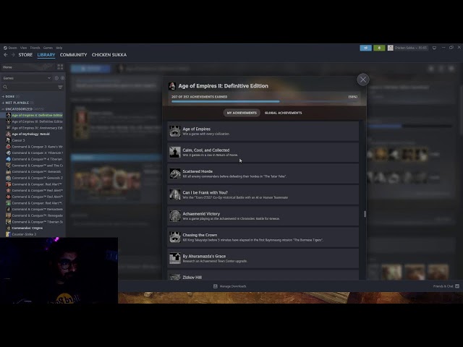Select Counter-Strike 2 in sidebar

click(x=24, y=234)
